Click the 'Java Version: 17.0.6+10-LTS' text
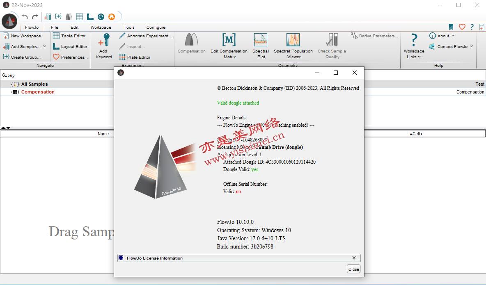486x285 pixels. (251, 239)
